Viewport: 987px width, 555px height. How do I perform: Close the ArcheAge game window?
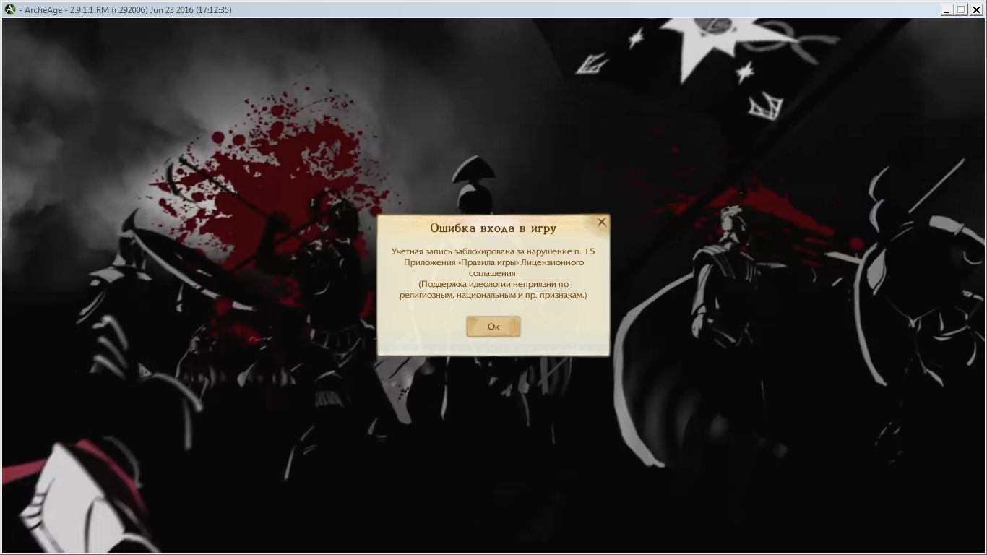(x=975, y=9)
